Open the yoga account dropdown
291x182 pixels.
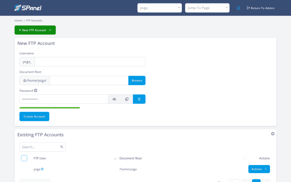[x=159, y=8]
